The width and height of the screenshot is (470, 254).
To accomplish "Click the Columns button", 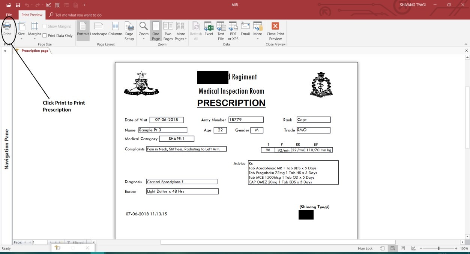I will tap(116, 29).
